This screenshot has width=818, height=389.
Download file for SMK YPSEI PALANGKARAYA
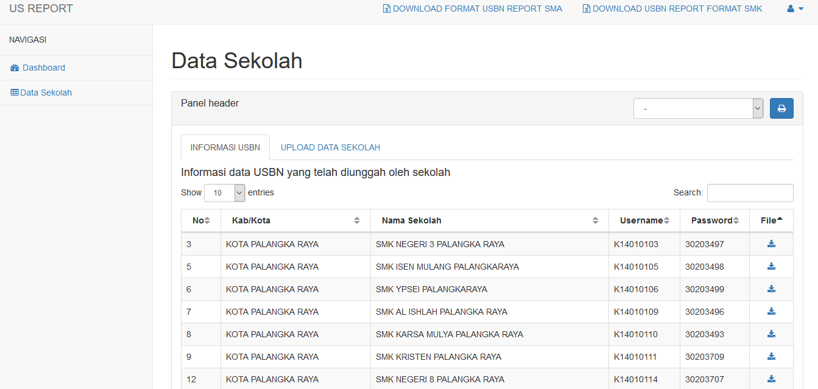point(771,289)
